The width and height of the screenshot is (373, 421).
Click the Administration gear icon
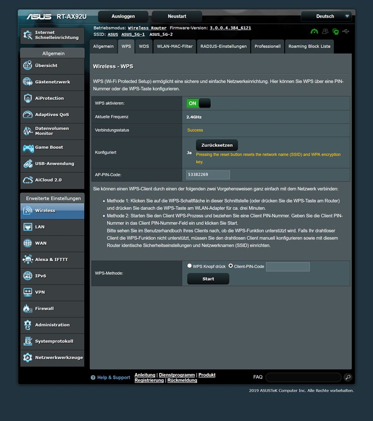point(28,325)
